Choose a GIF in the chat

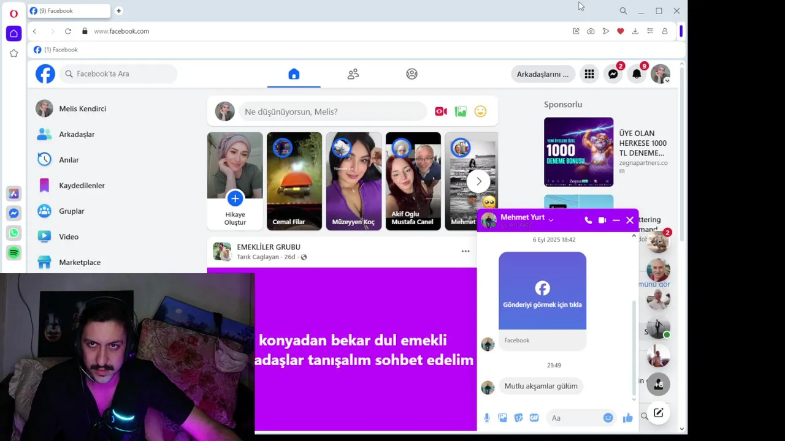534,418
